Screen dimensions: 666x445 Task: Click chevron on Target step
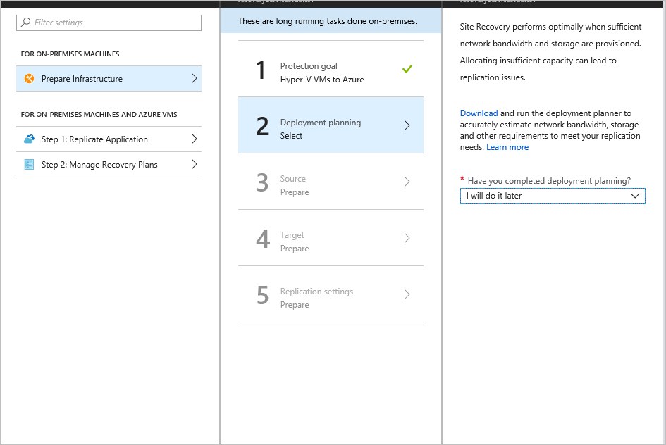tap(407, 238)
